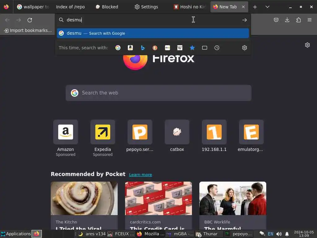
Task: Switch to ares v134 taskbar window
Action: tap(92, 234)
